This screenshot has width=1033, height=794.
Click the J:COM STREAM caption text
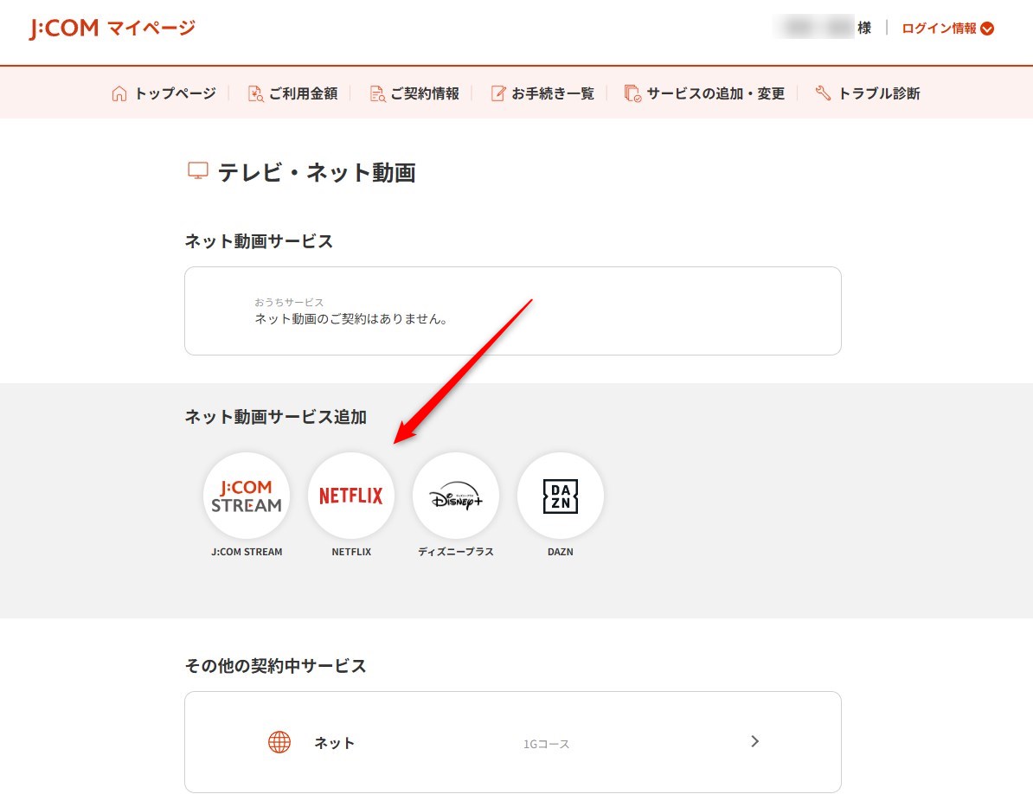247,552
